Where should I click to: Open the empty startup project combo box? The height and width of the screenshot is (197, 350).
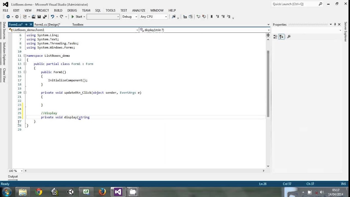103,17
